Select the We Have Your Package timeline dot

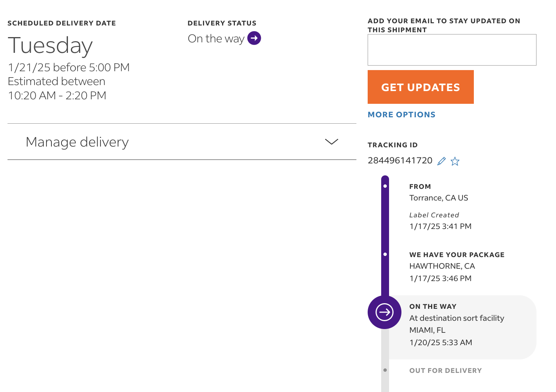(x=385, y=254)
